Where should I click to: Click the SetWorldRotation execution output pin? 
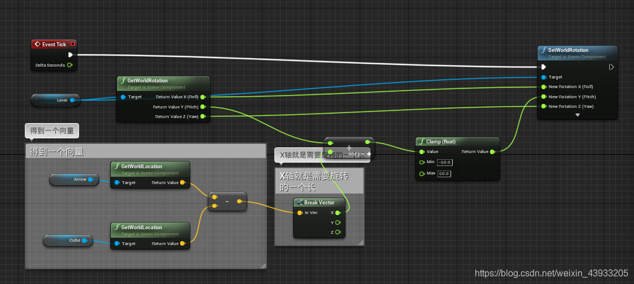(x=611, y=67)
